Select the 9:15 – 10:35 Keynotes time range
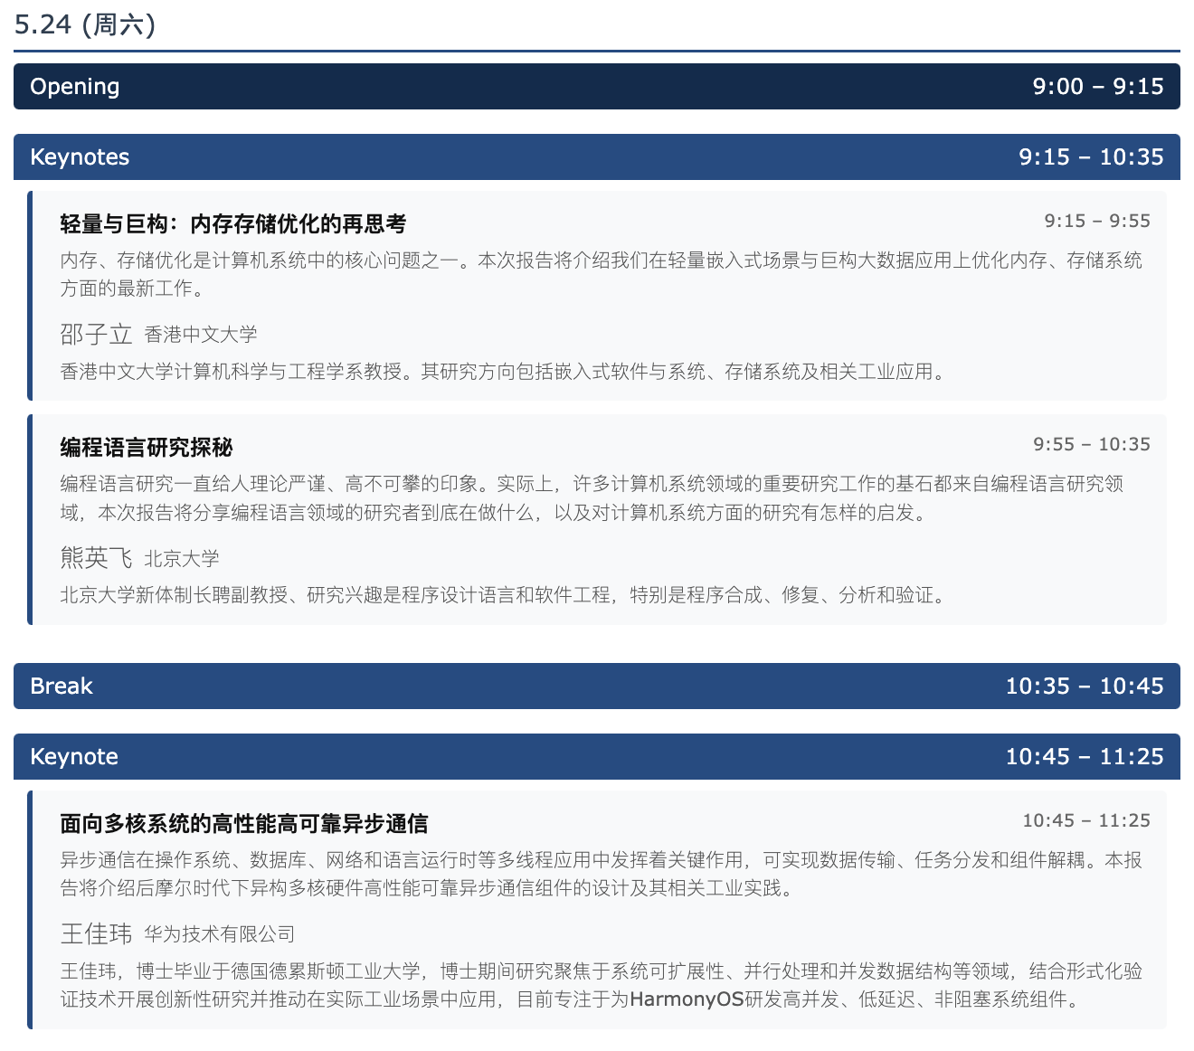 click(1090, 157)
